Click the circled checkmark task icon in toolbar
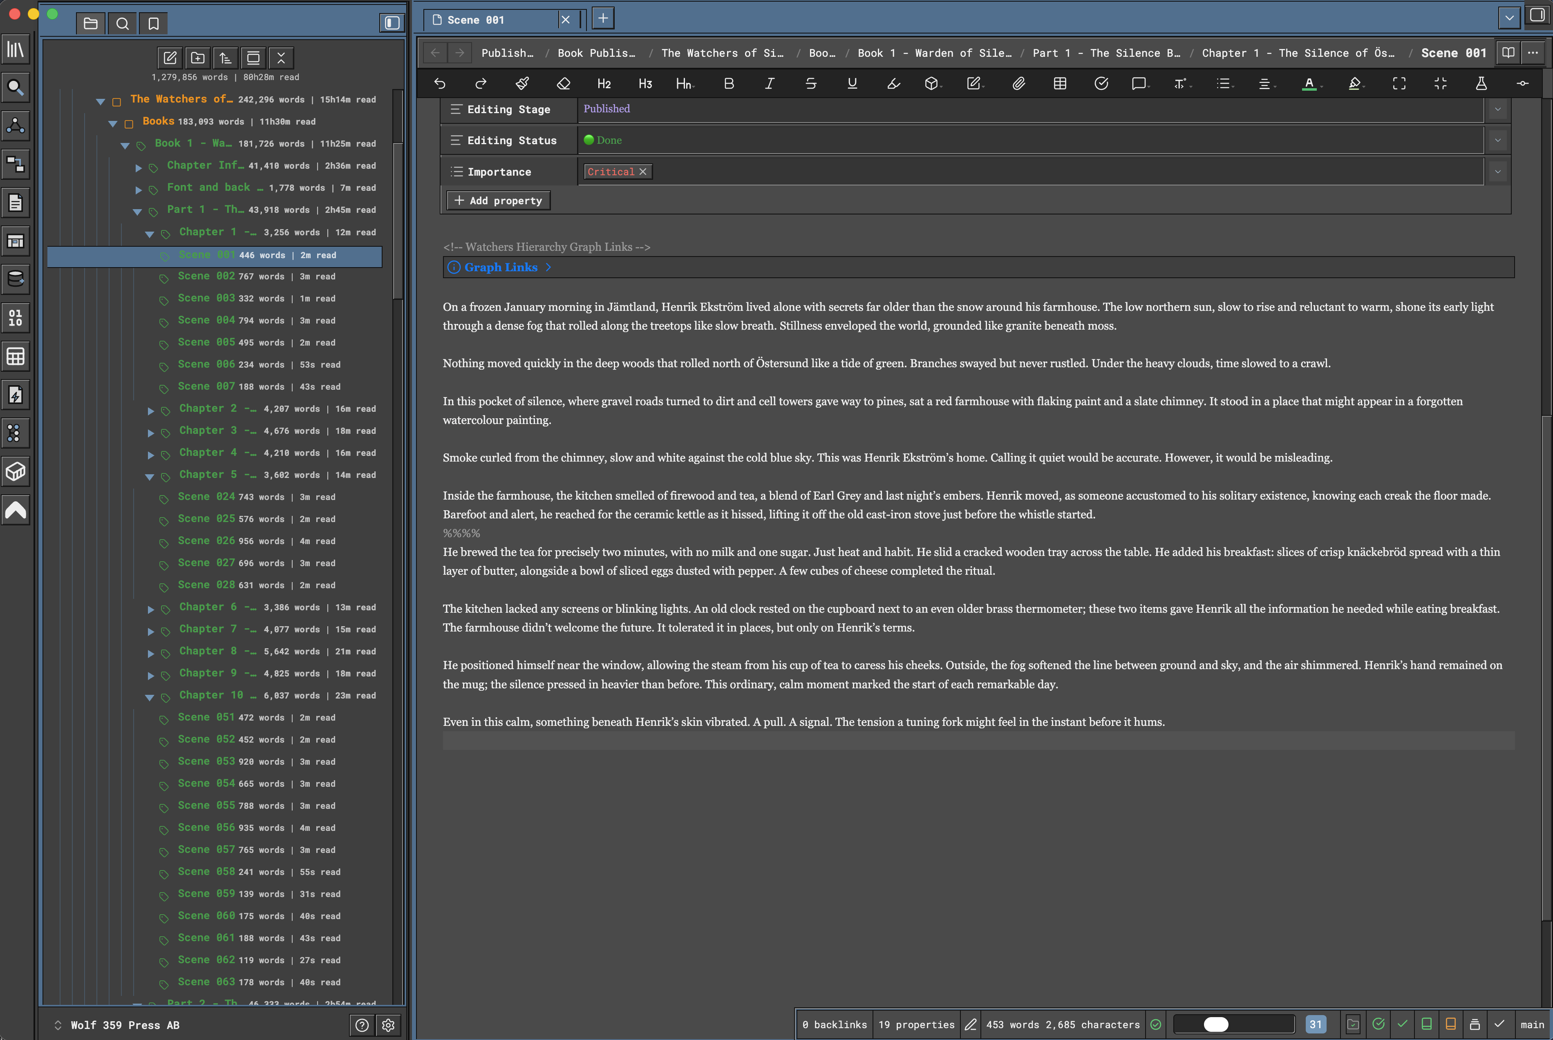Image resolution: width=1553 pixels, height=1040 pixels. coord(1101,84)
